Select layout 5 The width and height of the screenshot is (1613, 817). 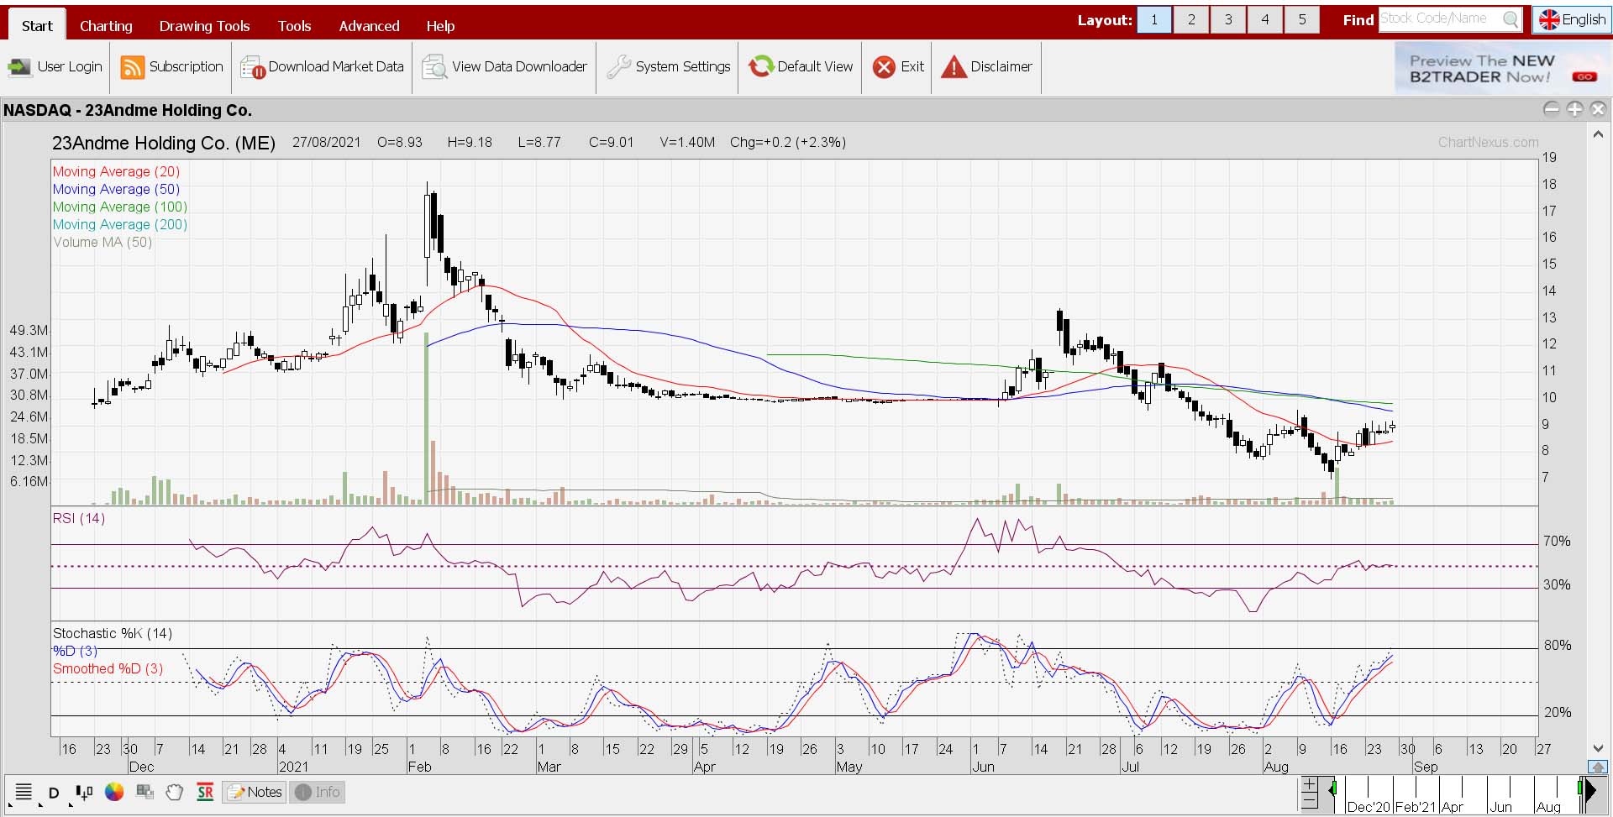(1302, 19)
